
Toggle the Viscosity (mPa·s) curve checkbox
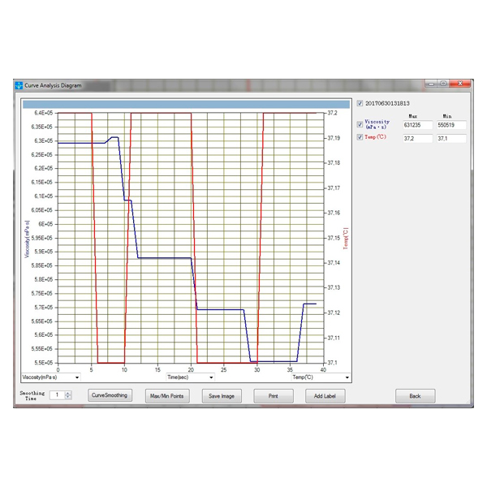point(360,124)
